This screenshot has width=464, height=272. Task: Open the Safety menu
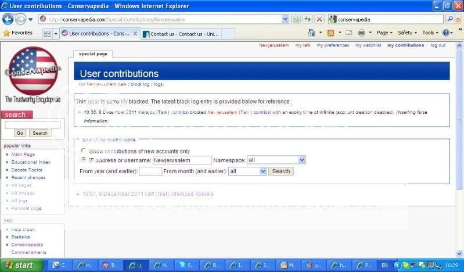coord(407,33)
